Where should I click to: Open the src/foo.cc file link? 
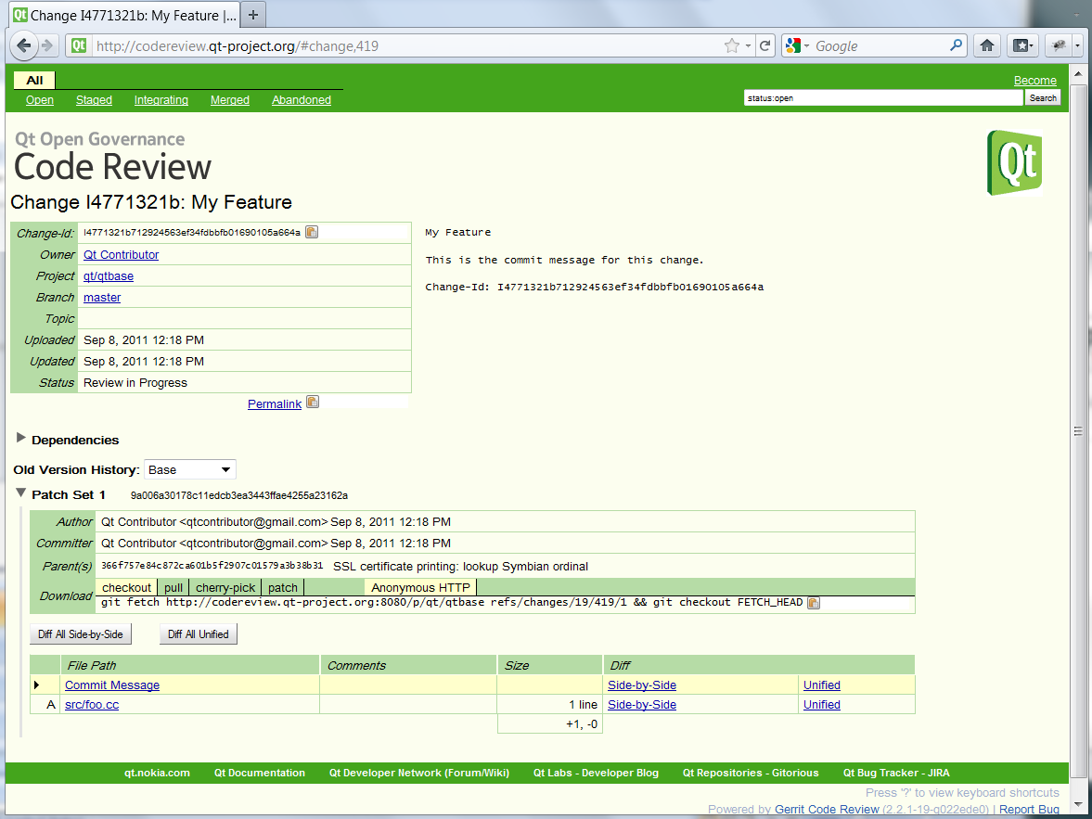pyautogui.click(x=92, y=704)
